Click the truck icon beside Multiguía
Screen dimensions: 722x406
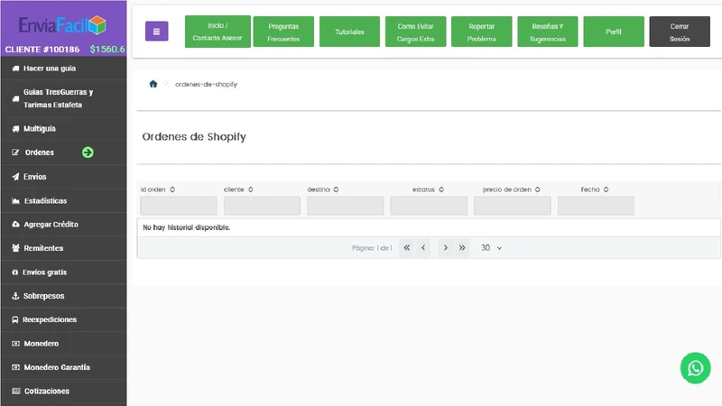[x=15, y=129]
